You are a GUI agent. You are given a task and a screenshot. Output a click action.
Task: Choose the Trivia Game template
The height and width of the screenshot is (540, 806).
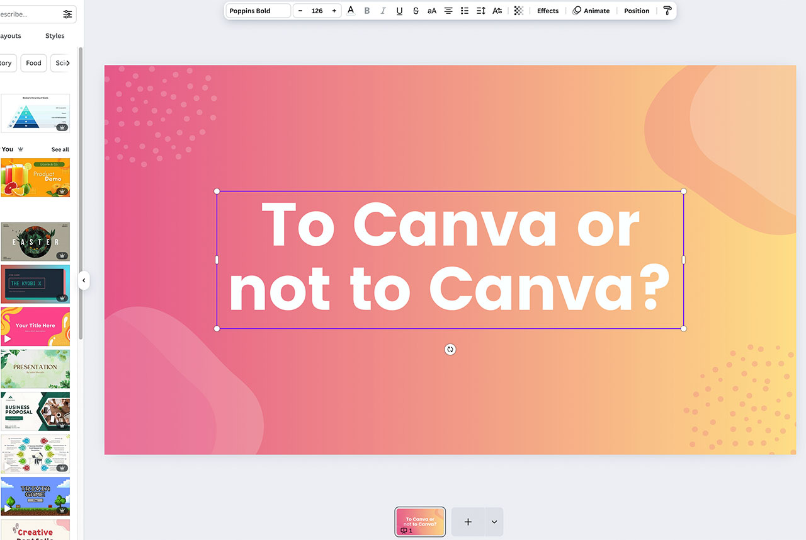pyautogui.click(x=35, y=497)
